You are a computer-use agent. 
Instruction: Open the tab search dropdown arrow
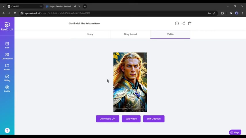3,6
